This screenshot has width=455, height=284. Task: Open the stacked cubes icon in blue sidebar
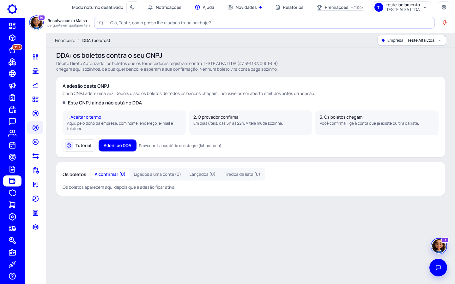pyautogui.click(x=12, y=62)
